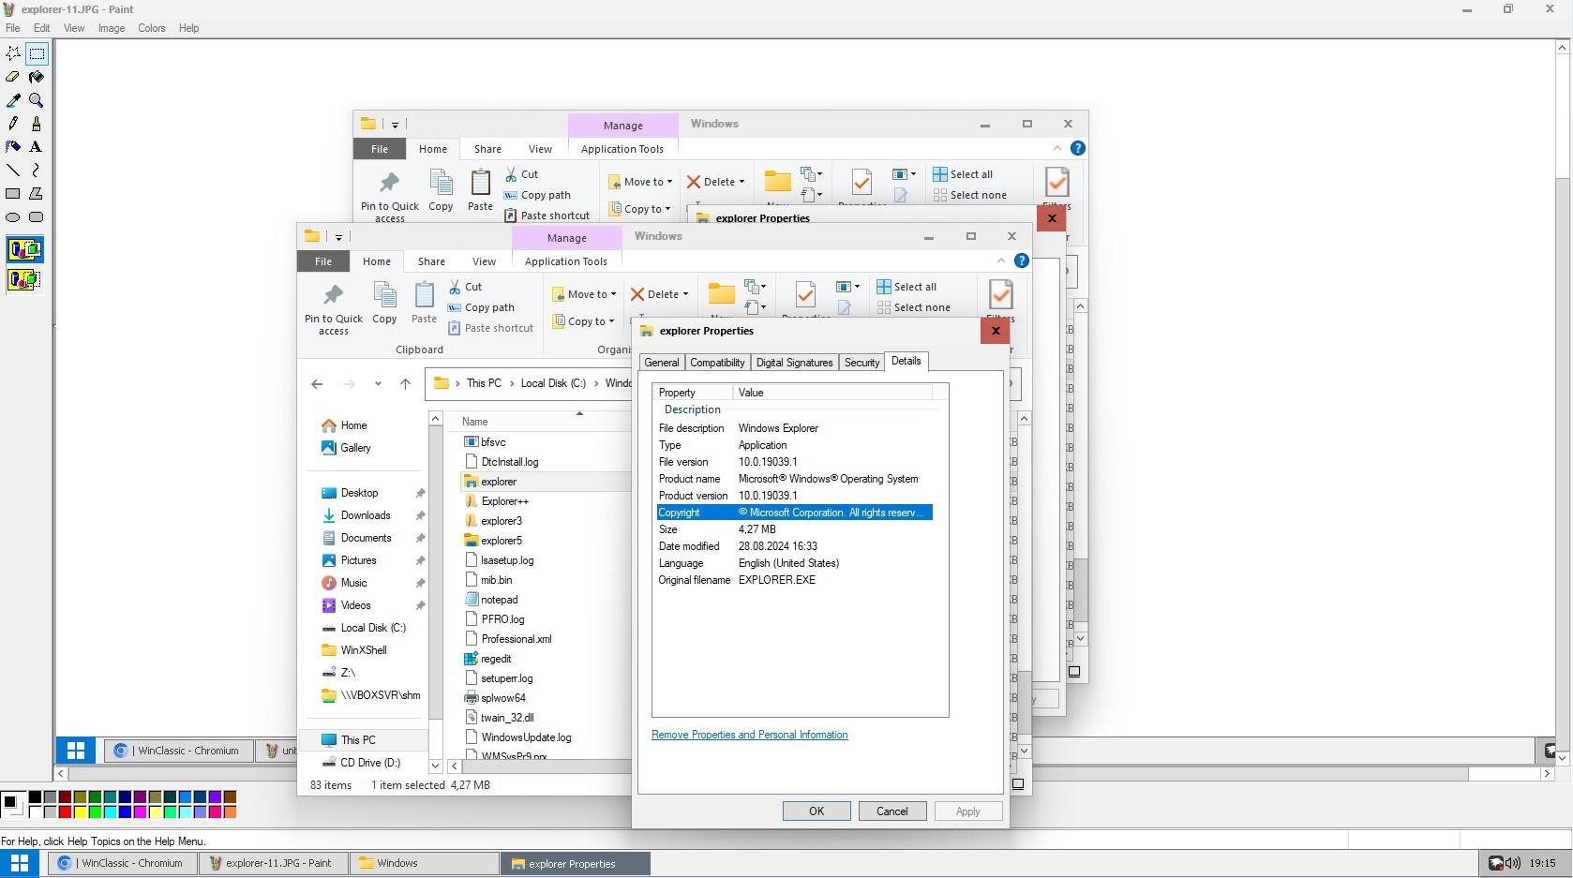This screenshot has width=1573, height=878.
Task: Choose the white palette color
Action: click(35, 811)
